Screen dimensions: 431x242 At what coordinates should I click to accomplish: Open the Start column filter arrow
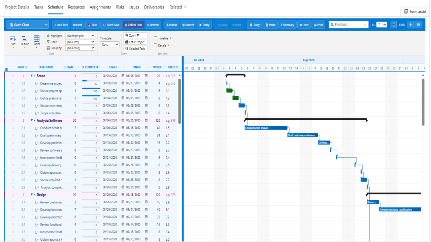click(124, 67)
